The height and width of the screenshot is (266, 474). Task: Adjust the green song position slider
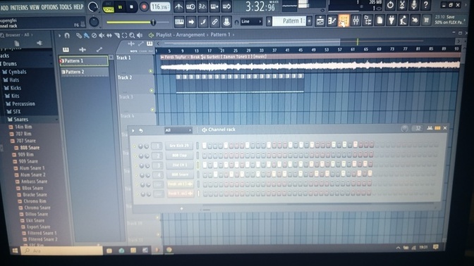[138, 22]
